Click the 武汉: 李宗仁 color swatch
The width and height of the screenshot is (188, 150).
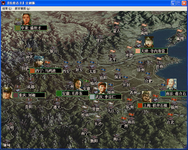92,97
